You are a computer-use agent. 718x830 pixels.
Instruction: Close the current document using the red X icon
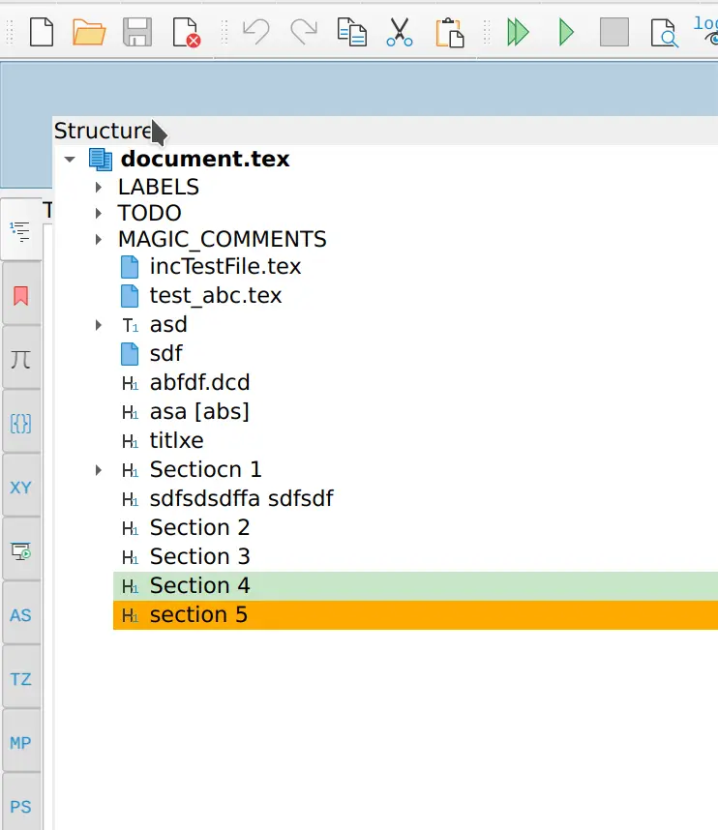186,32
